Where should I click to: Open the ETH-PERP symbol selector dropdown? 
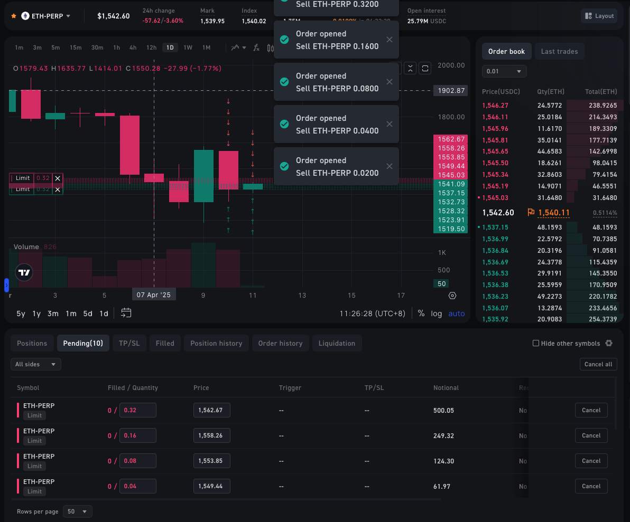[46, 16]
